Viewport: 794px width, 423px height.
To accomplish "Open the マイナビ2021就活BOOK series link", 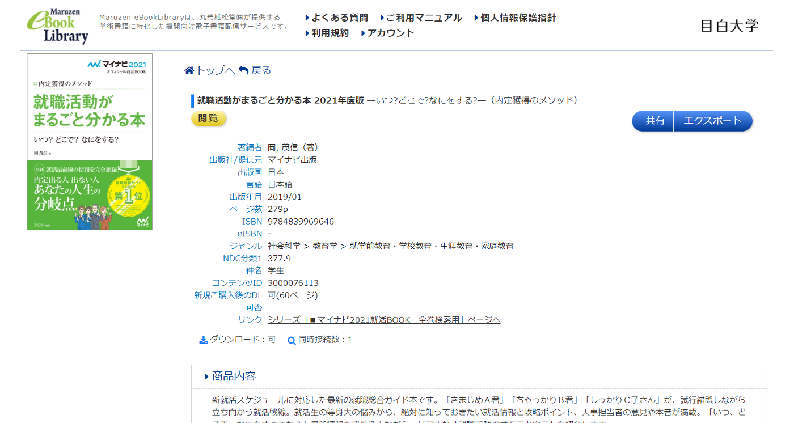I will click(384, 320).
